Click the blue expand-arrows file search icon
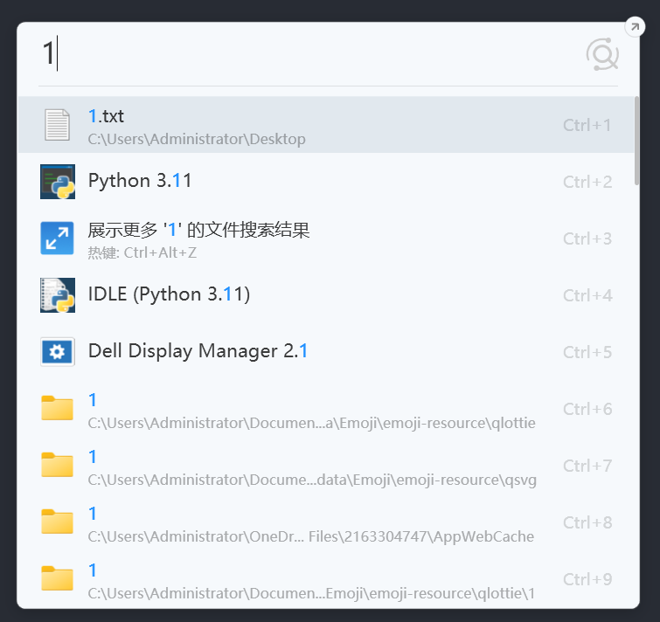The width and height of the screenshot is (660, 622). [x=57, y=238]
